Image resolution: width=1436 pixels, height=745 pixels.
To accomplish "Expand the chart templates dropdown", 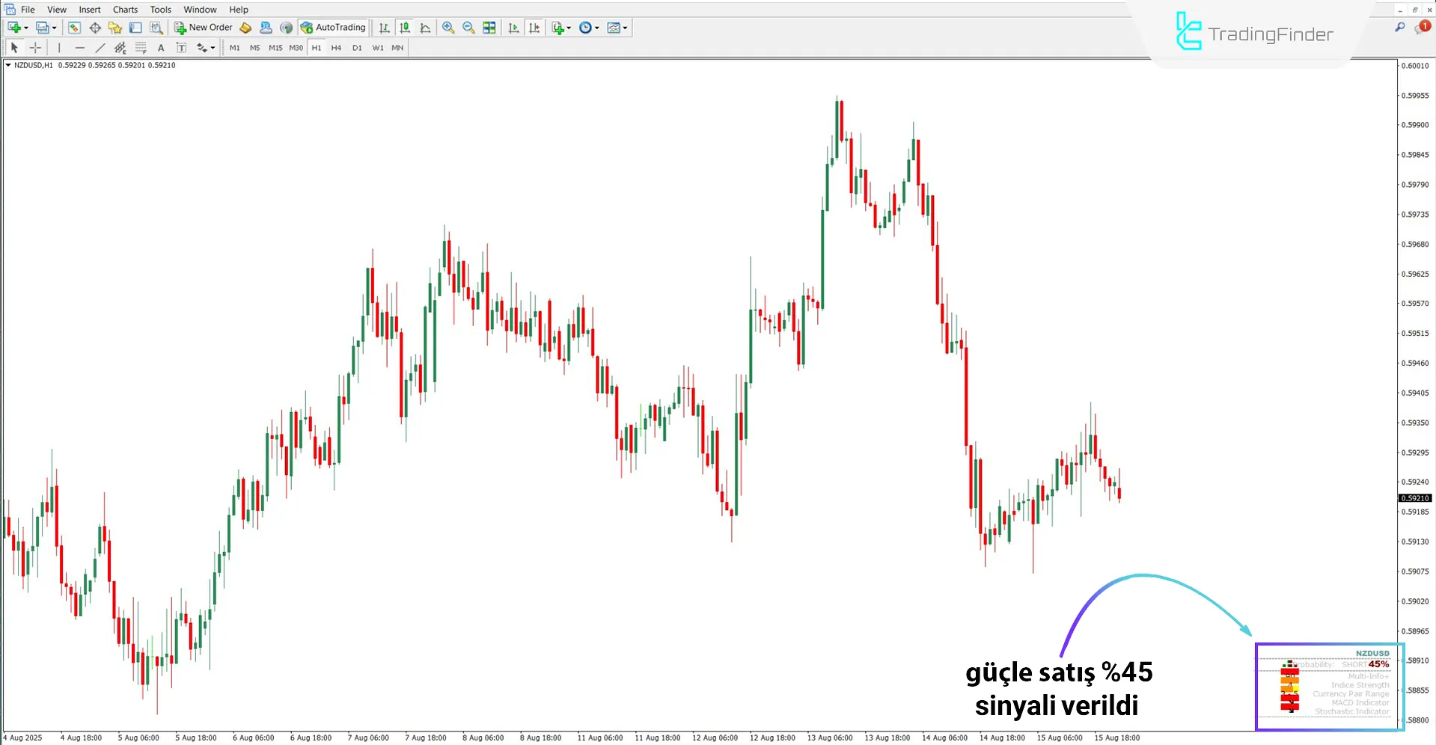I will (626, 28).
